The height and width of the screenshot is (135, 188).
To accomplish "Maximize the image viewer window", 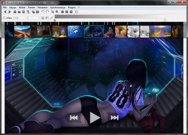I will [x=175, y=2].
